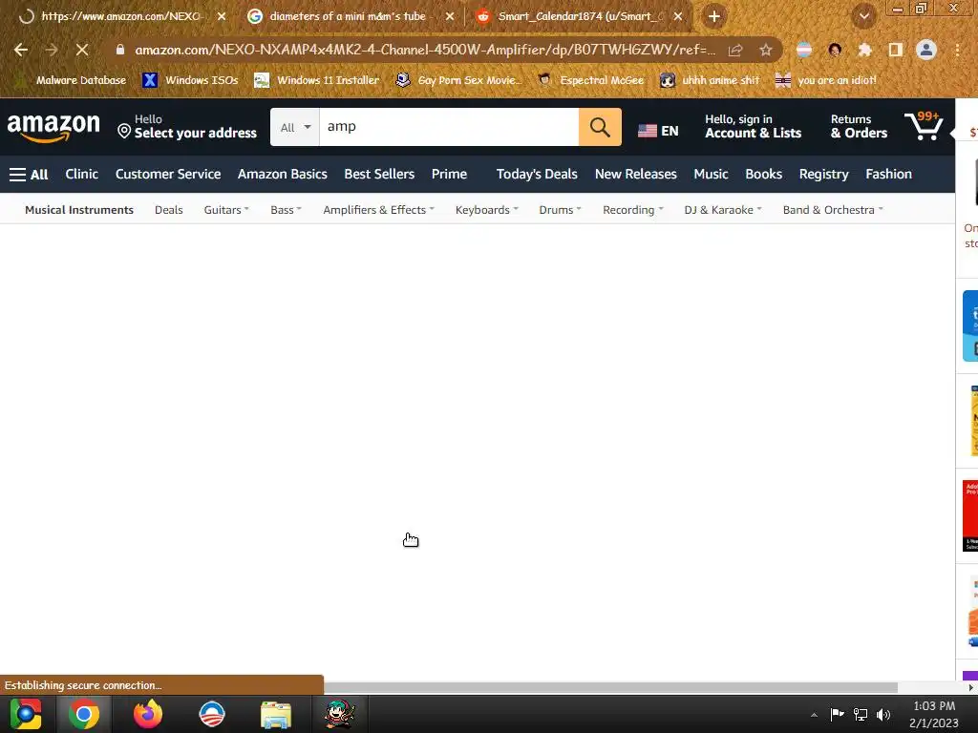Open the Windows 11 Installer bookmark
Viewport: 978px width, 733px height.
click(x=317, y=80)
